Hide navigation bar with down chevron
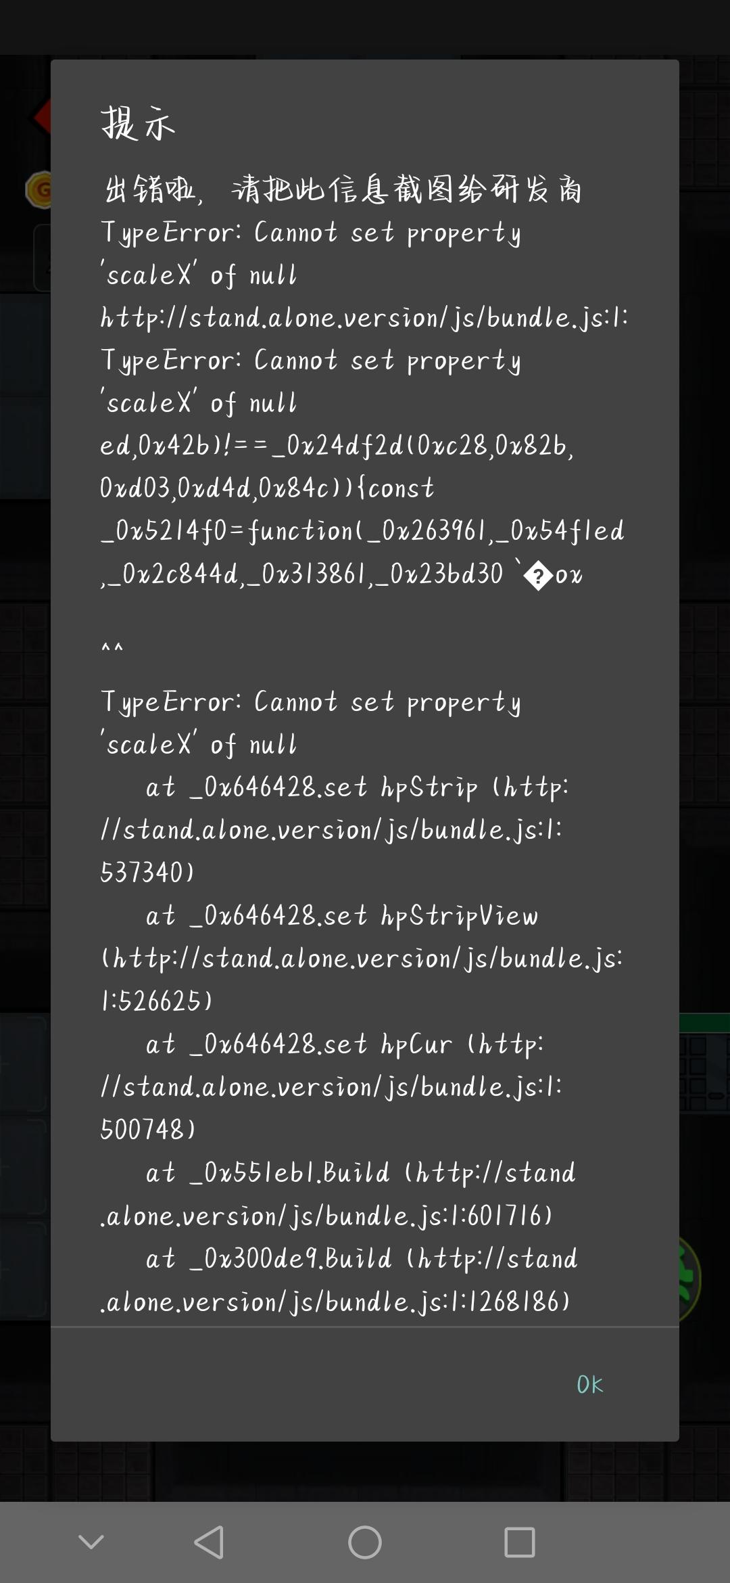This screenshot has height=1583, width=730. (x=91, y=1542)
